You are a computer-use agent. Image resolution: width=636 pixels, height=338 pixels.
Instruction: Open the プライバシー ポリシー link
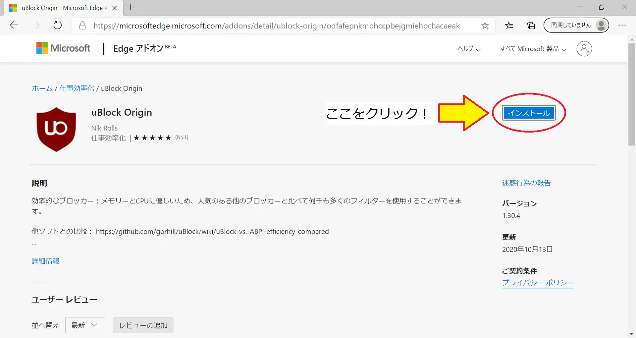tap(537, 283)
